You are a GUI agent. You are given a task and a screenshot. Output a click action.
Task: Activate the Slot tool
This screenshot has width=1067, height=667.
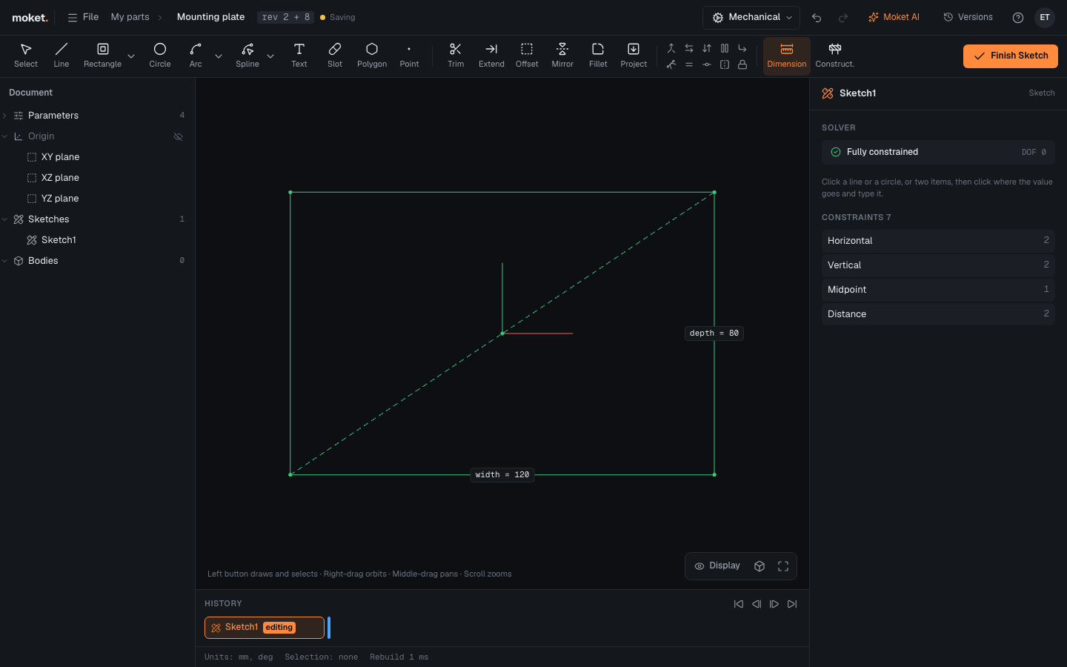[335, 56]
